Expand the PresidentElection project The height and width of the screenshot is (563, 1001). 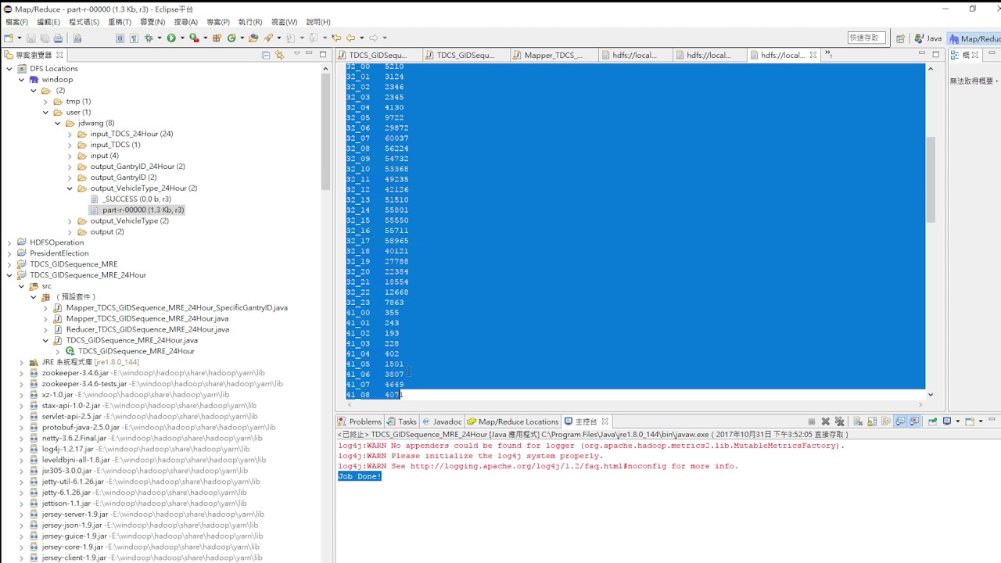[x=9, y=253]
